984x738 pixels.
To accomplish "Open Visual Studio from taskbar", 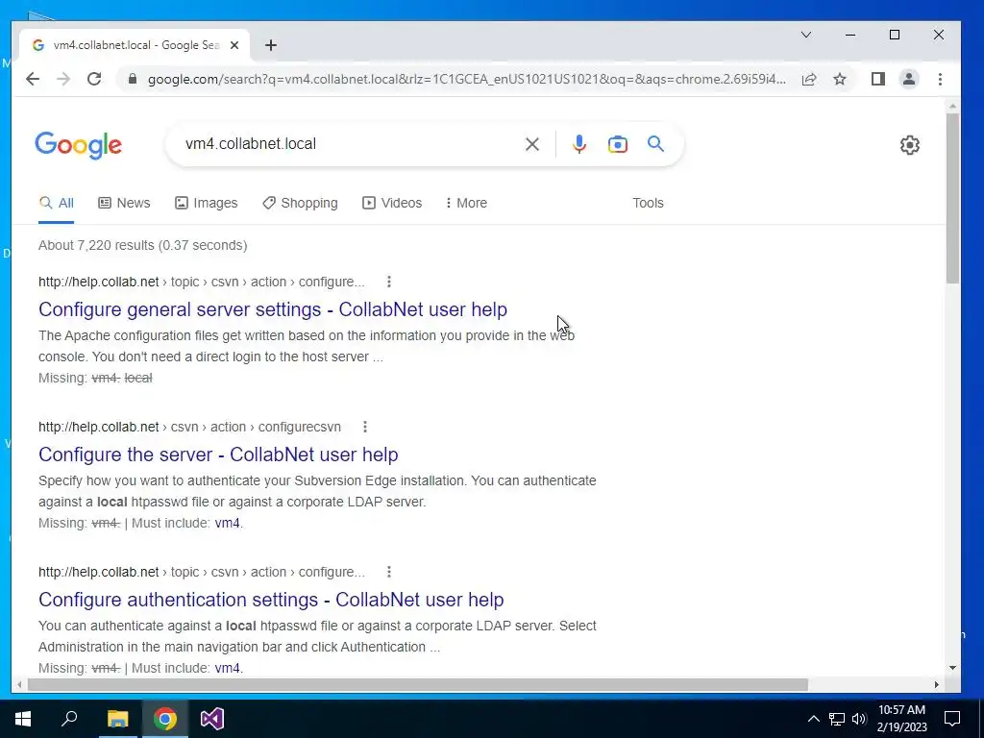I will [212, 719].
